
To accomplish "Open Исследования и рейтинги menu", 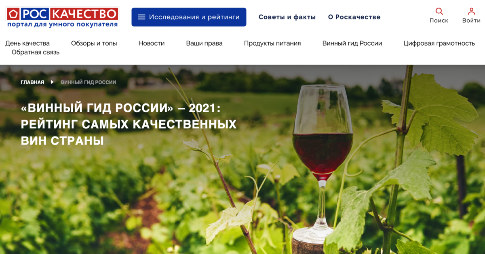I will [189, 17].
